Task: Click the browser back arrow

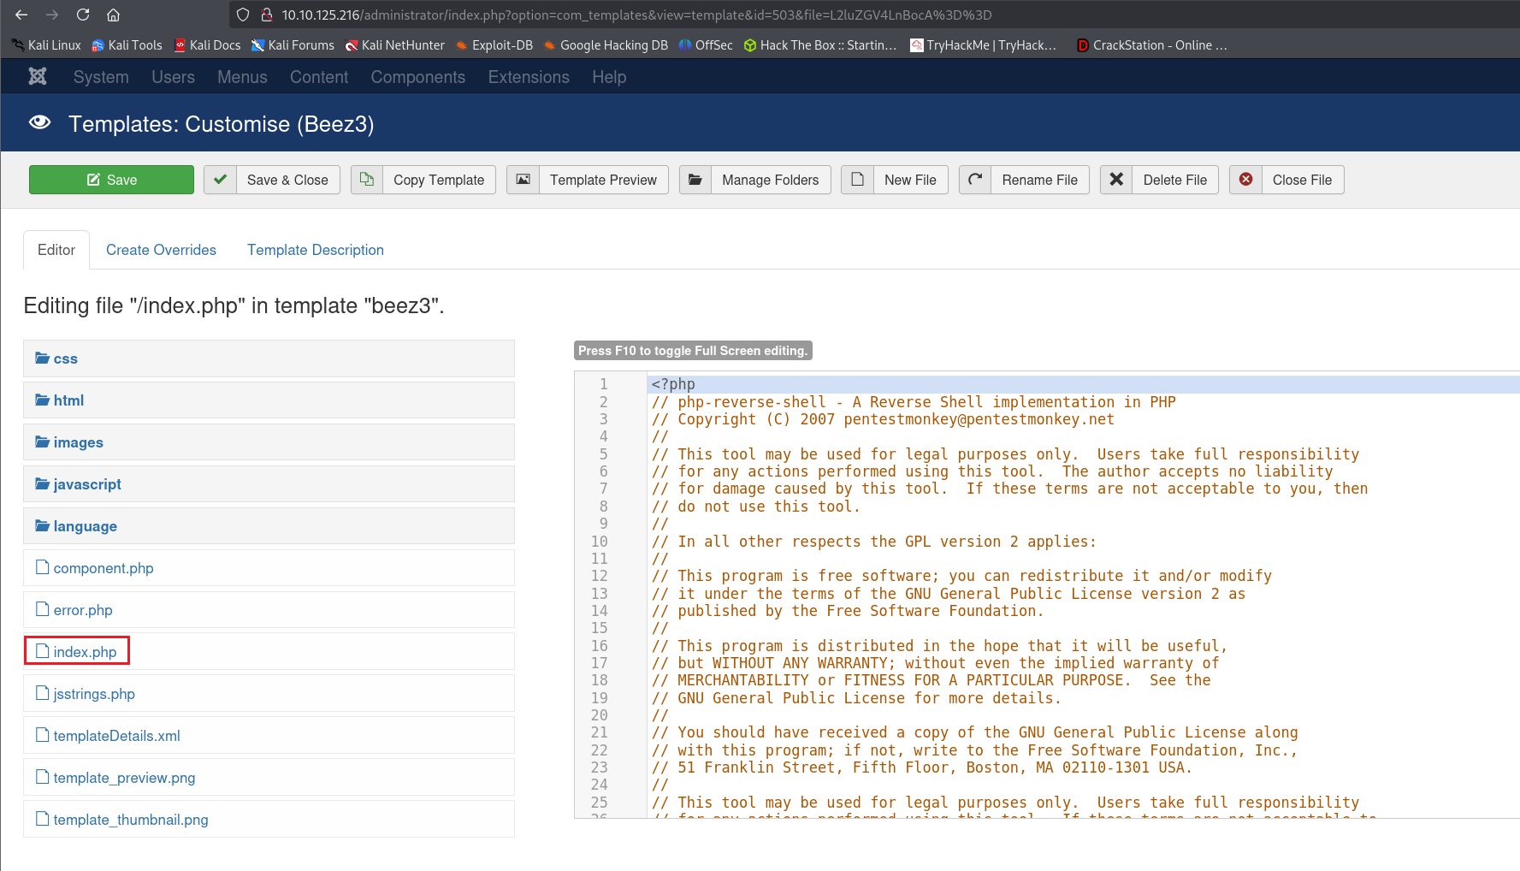Action: tap(21, 15)
